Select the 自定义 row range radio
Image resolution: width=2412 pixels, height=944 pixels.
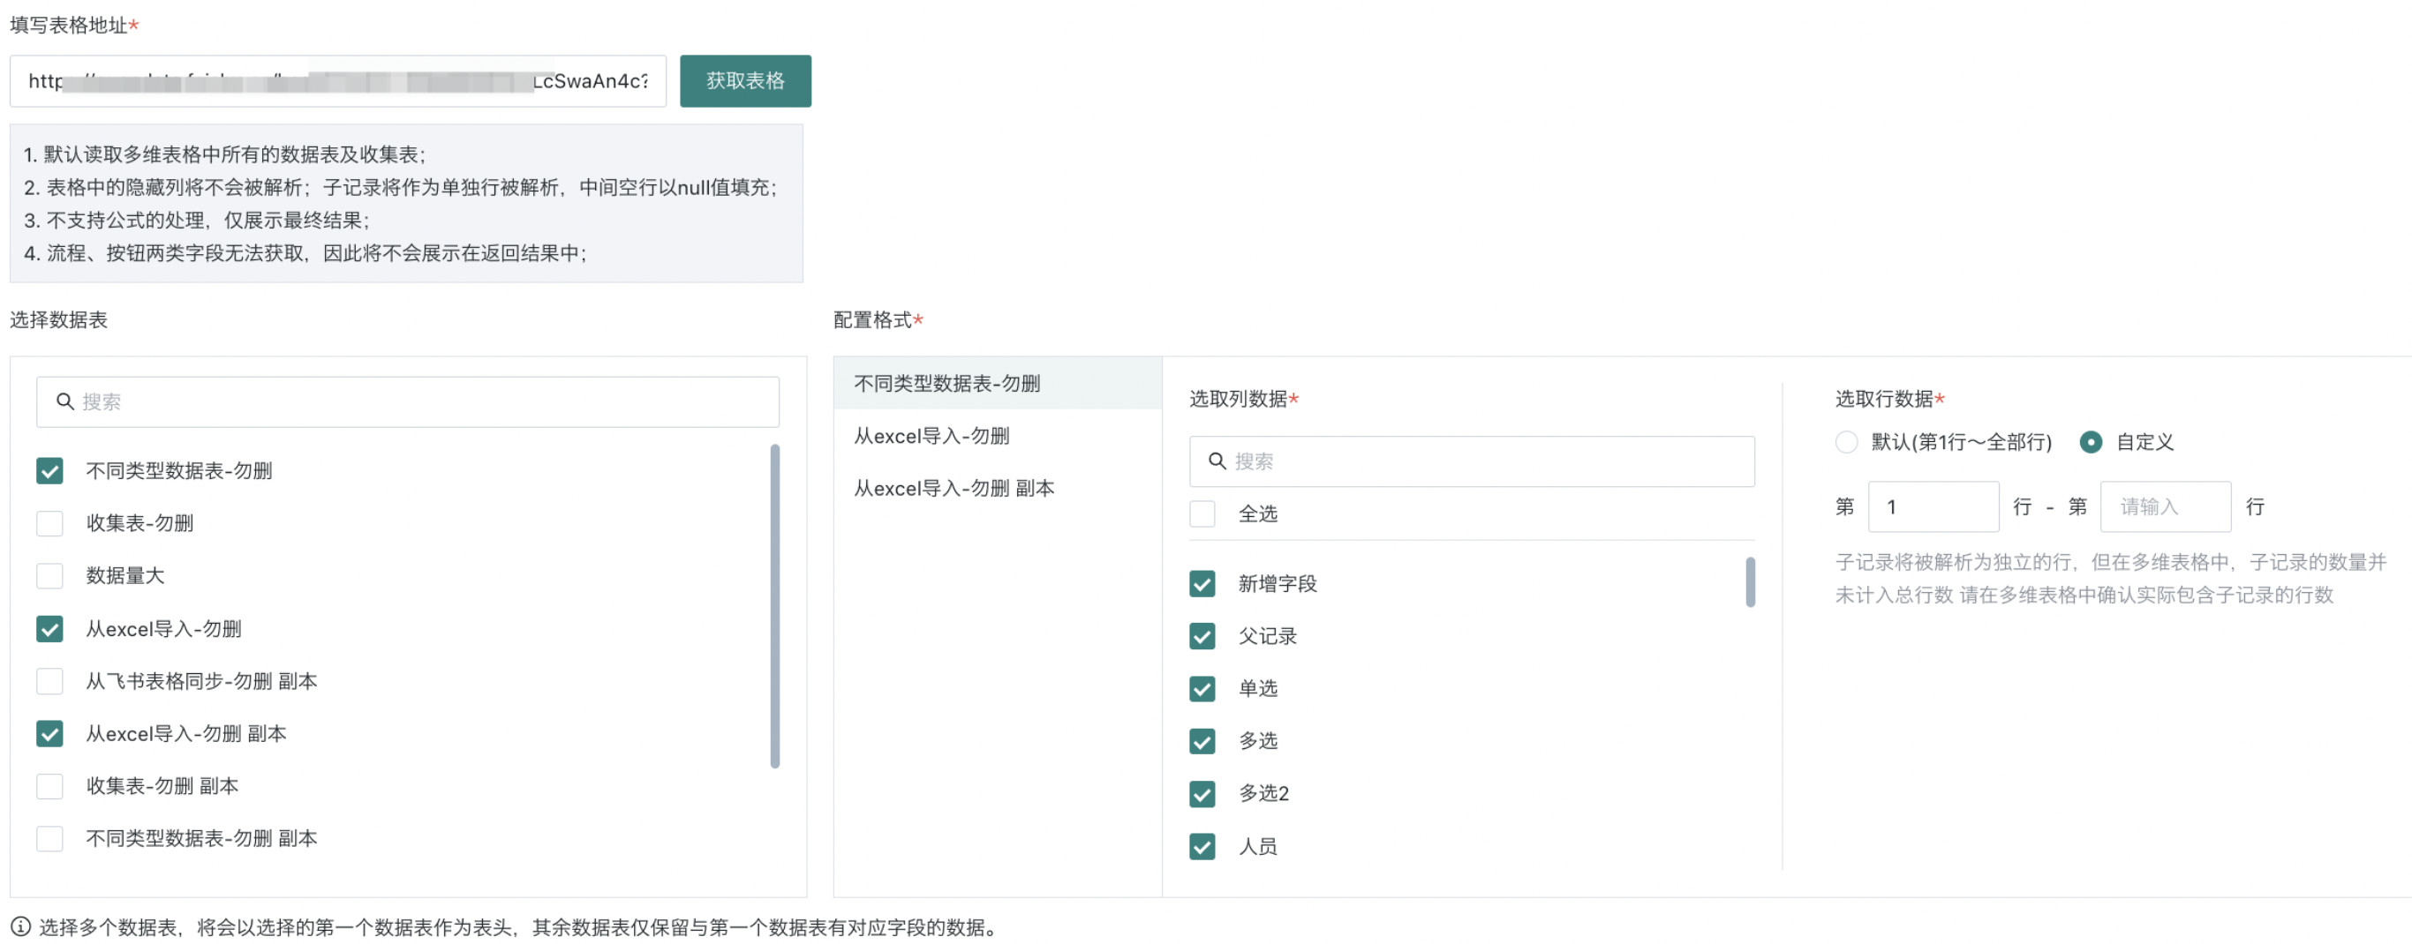2090,442
